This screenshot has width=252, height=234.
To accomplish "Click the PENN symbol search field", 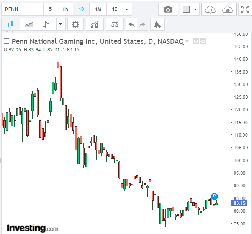I will [x=23, y=9].
